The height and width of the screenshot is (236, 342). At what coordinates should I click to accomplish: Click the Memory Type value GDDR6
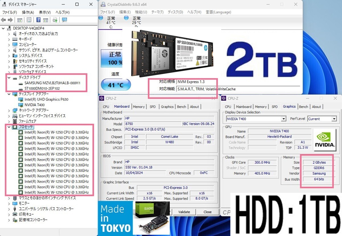click(319, 168)
